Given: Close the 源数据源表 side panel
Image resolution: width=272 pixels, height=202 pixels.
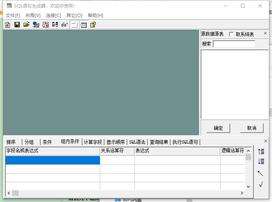Looking at the screenshot, I should [266, 34].
